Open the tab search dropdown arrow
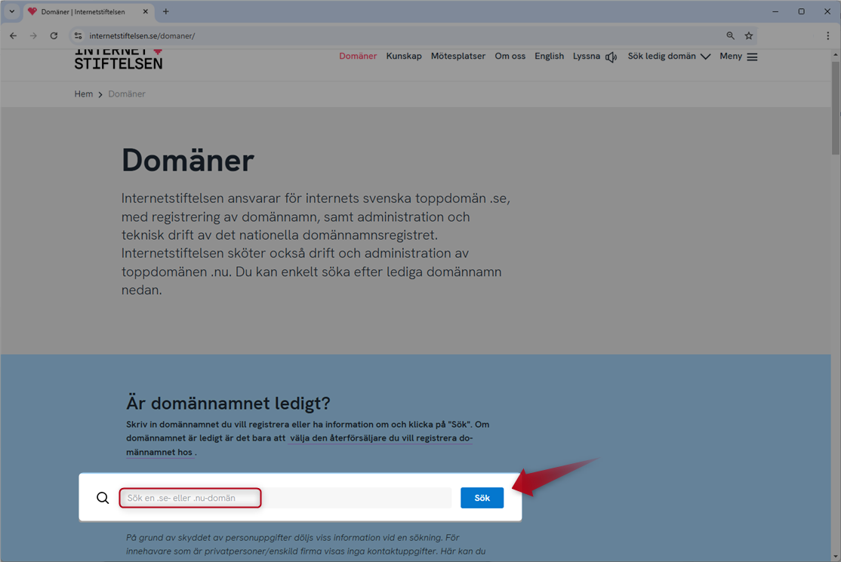The image size is (841, 562). pos(11,11)
